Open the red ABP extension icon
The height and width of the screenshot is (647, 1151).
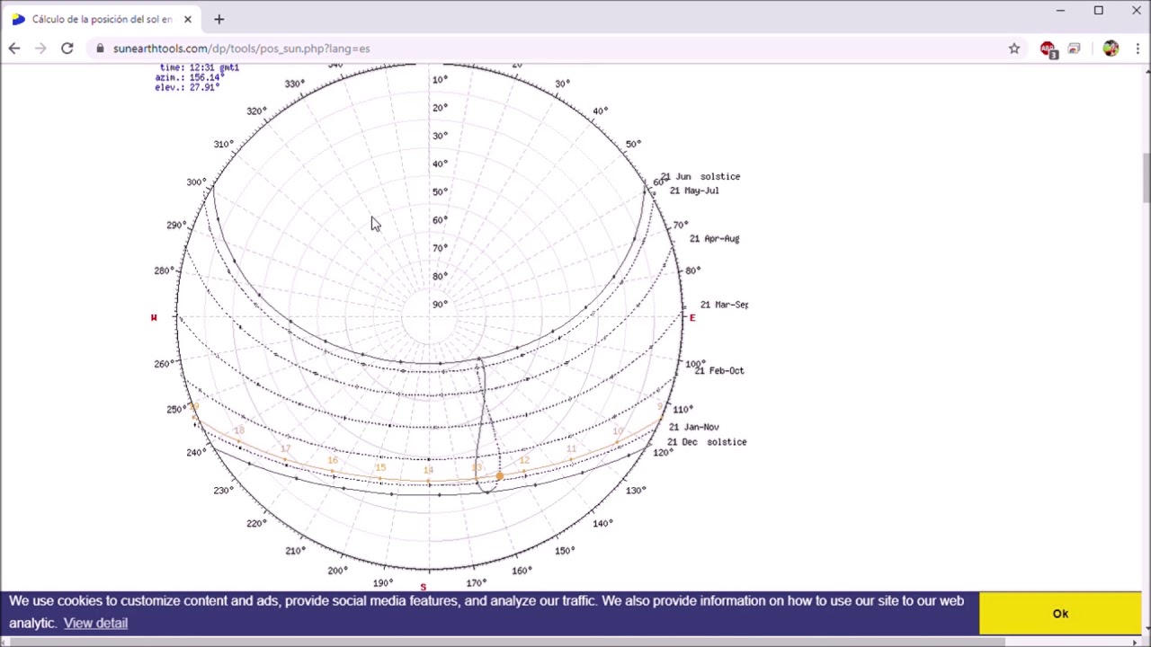1048,49
